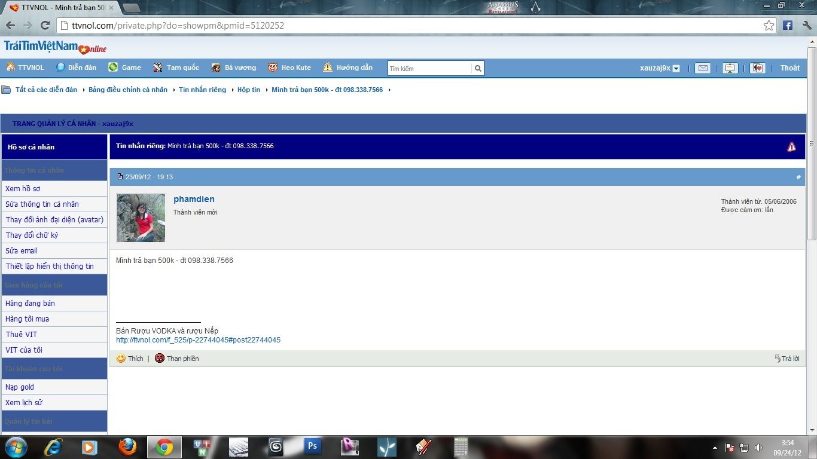Image resolution: width=817 pixels, height=459 pixels.
Task: Click the report warning triangle icon
Action: coord(791,146)
